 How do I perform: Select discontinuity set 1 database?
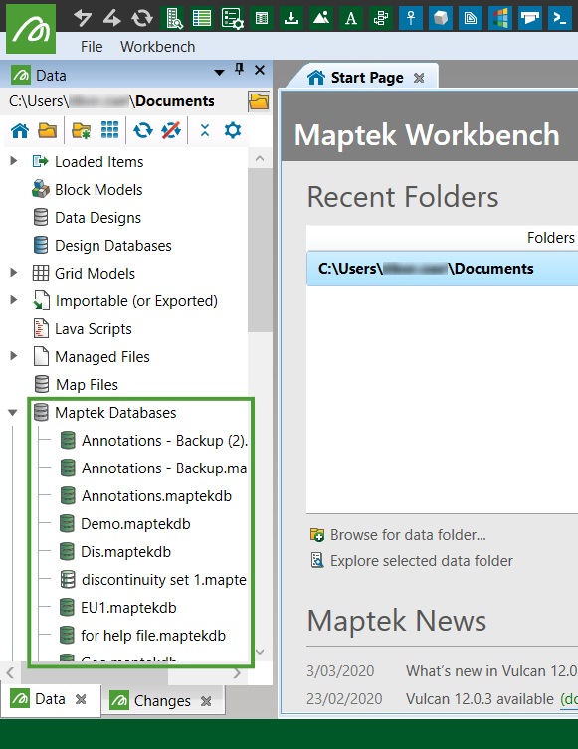[x=164, y=580]
